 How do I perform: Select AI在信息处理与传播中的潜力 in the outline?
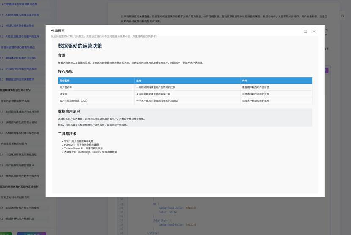point(22,36)
